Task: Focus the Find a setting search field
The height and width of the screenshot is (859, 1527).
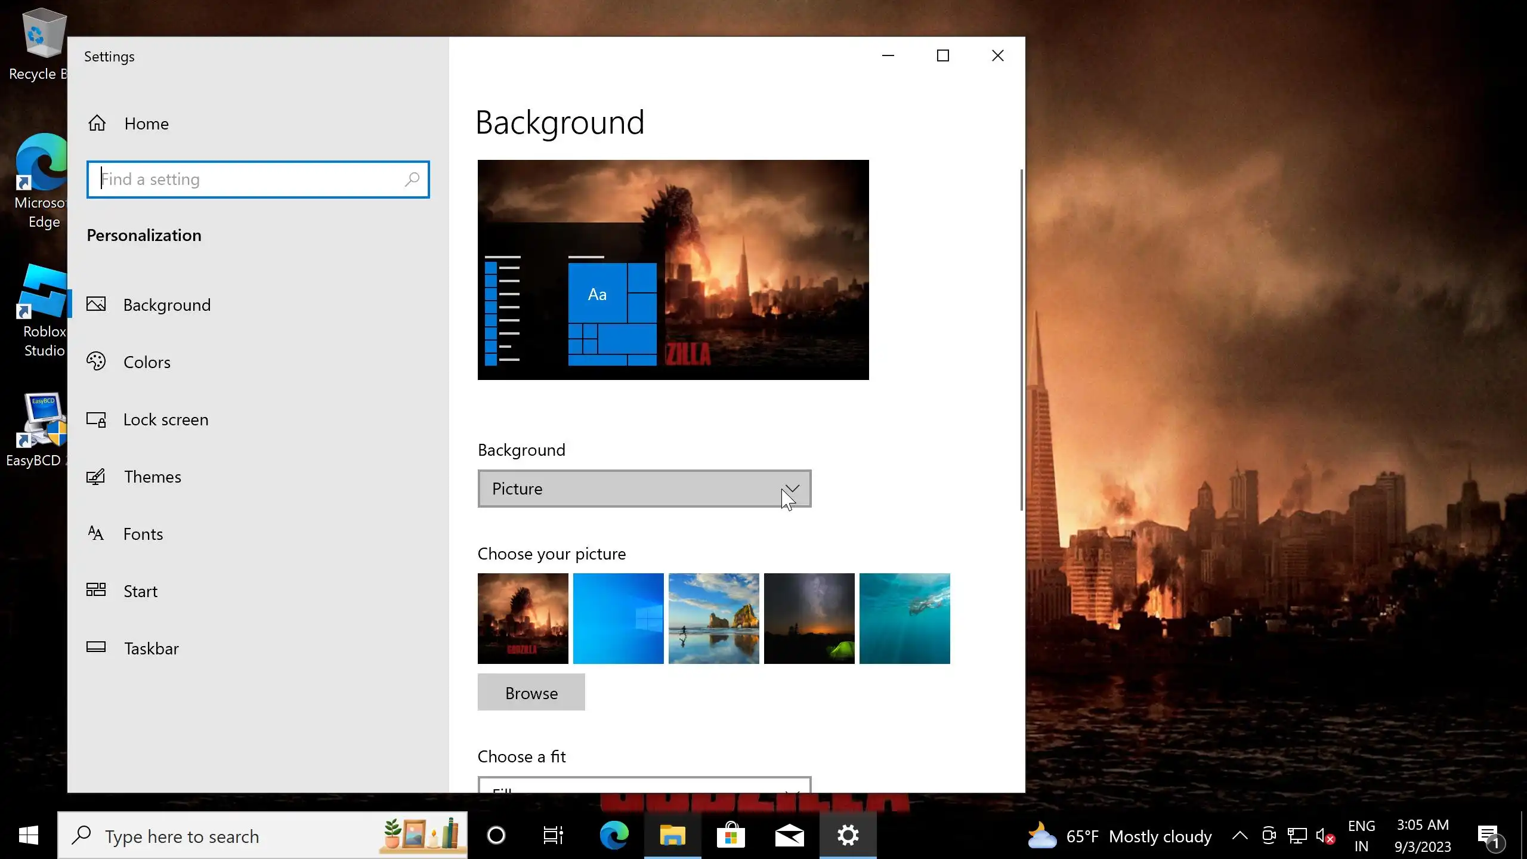Action: point(251,179)
